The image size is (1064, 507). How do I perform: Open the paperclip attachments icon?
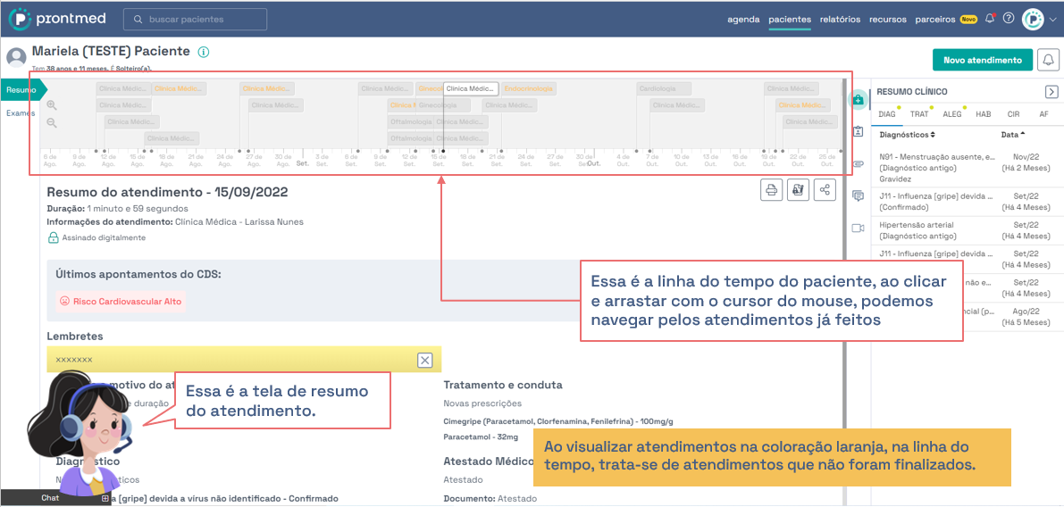(x=859, y=163)
